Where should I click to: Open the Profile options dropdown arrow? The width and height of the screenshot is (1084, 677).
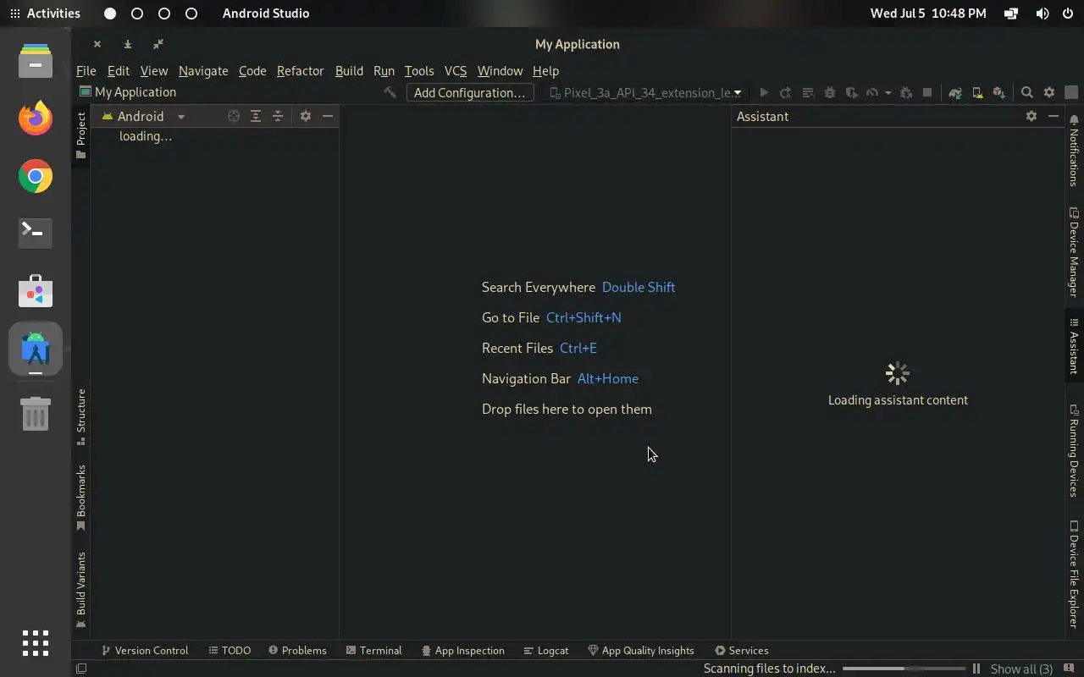(x=888, y=93)
